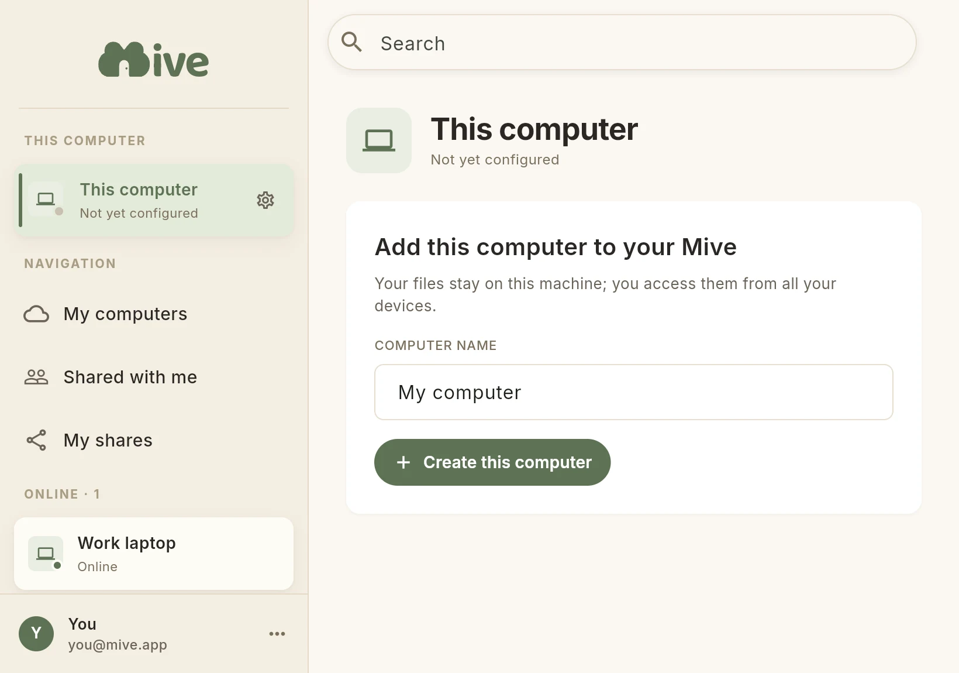The height and width of the screenshot is (673, 959).
Task: Open My shares page
Action: tap(153, 440)
